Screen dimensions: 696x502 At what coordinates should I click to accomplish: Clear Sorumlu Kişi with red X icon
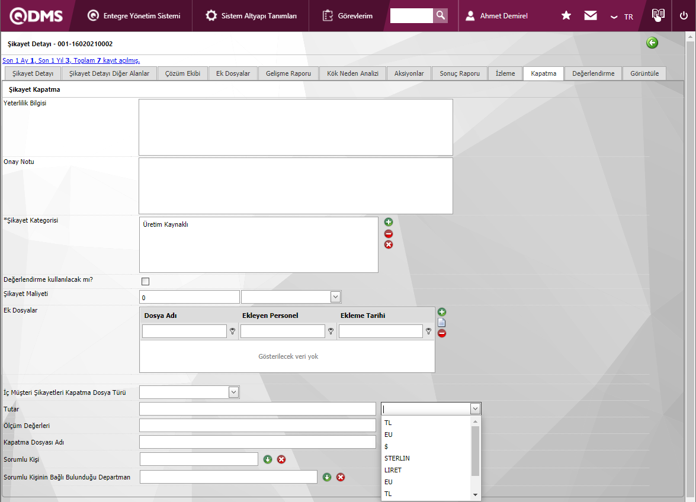pos(281,459)
